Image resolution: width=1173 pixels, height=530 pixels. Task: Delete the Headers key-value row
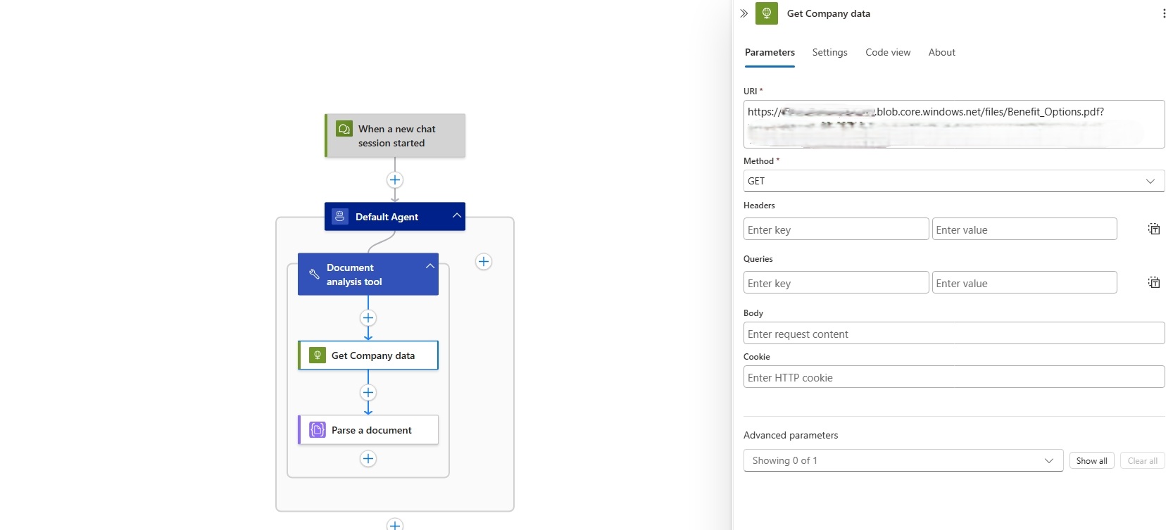pos(1154,229)
